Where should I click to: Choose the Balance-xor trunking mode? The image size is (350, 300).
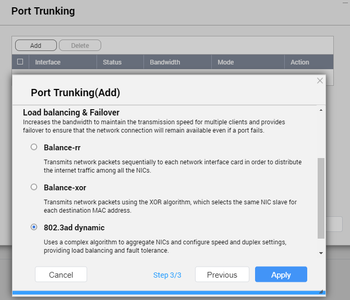(34, 187)
